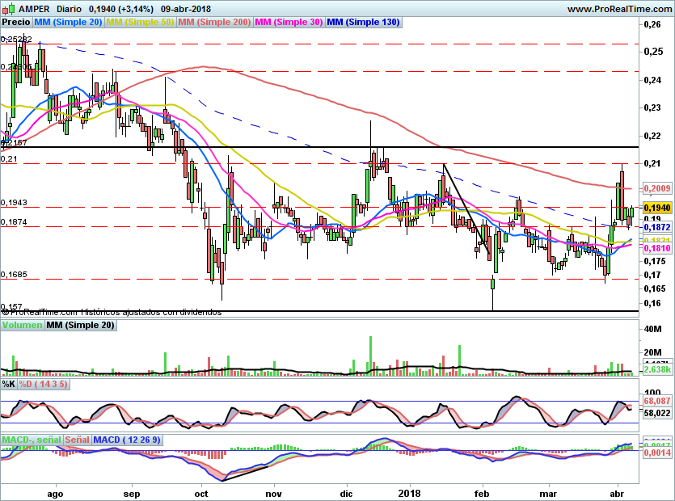
Task: Click the 0,165 price axis label
Action: click(x=654, y=288)
